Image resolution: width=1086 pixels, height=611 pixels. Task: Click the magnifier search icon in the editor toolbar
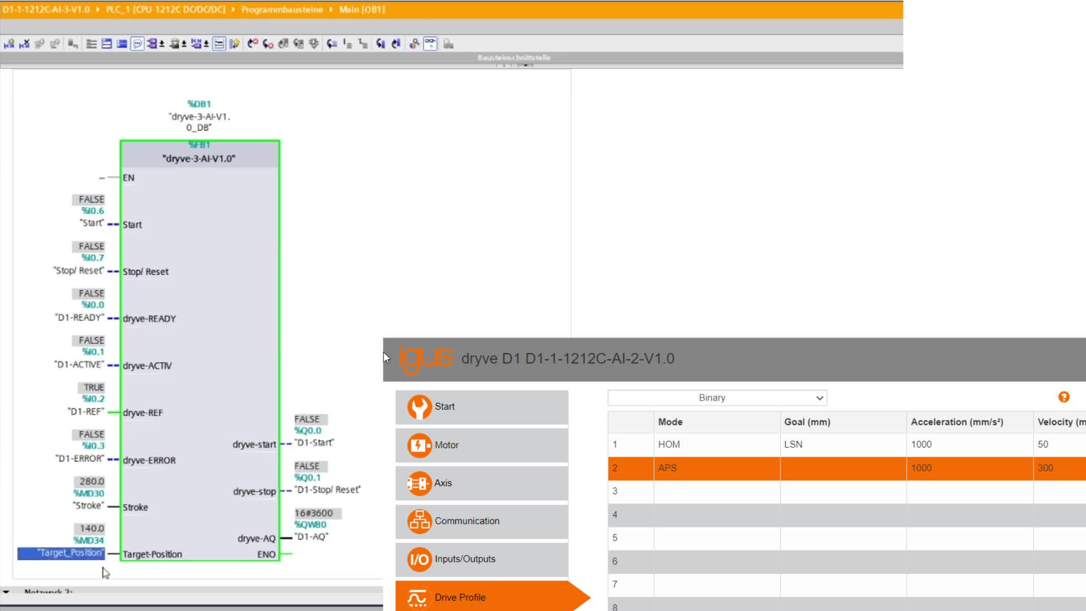coord(415,44)
